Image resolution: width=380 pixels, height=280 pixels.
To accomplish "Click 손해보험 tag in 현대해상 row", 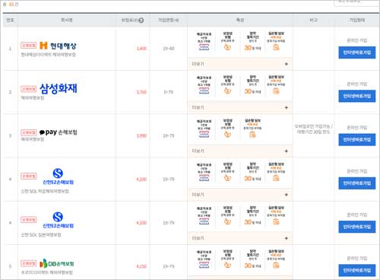I will (x=29, y=46).
